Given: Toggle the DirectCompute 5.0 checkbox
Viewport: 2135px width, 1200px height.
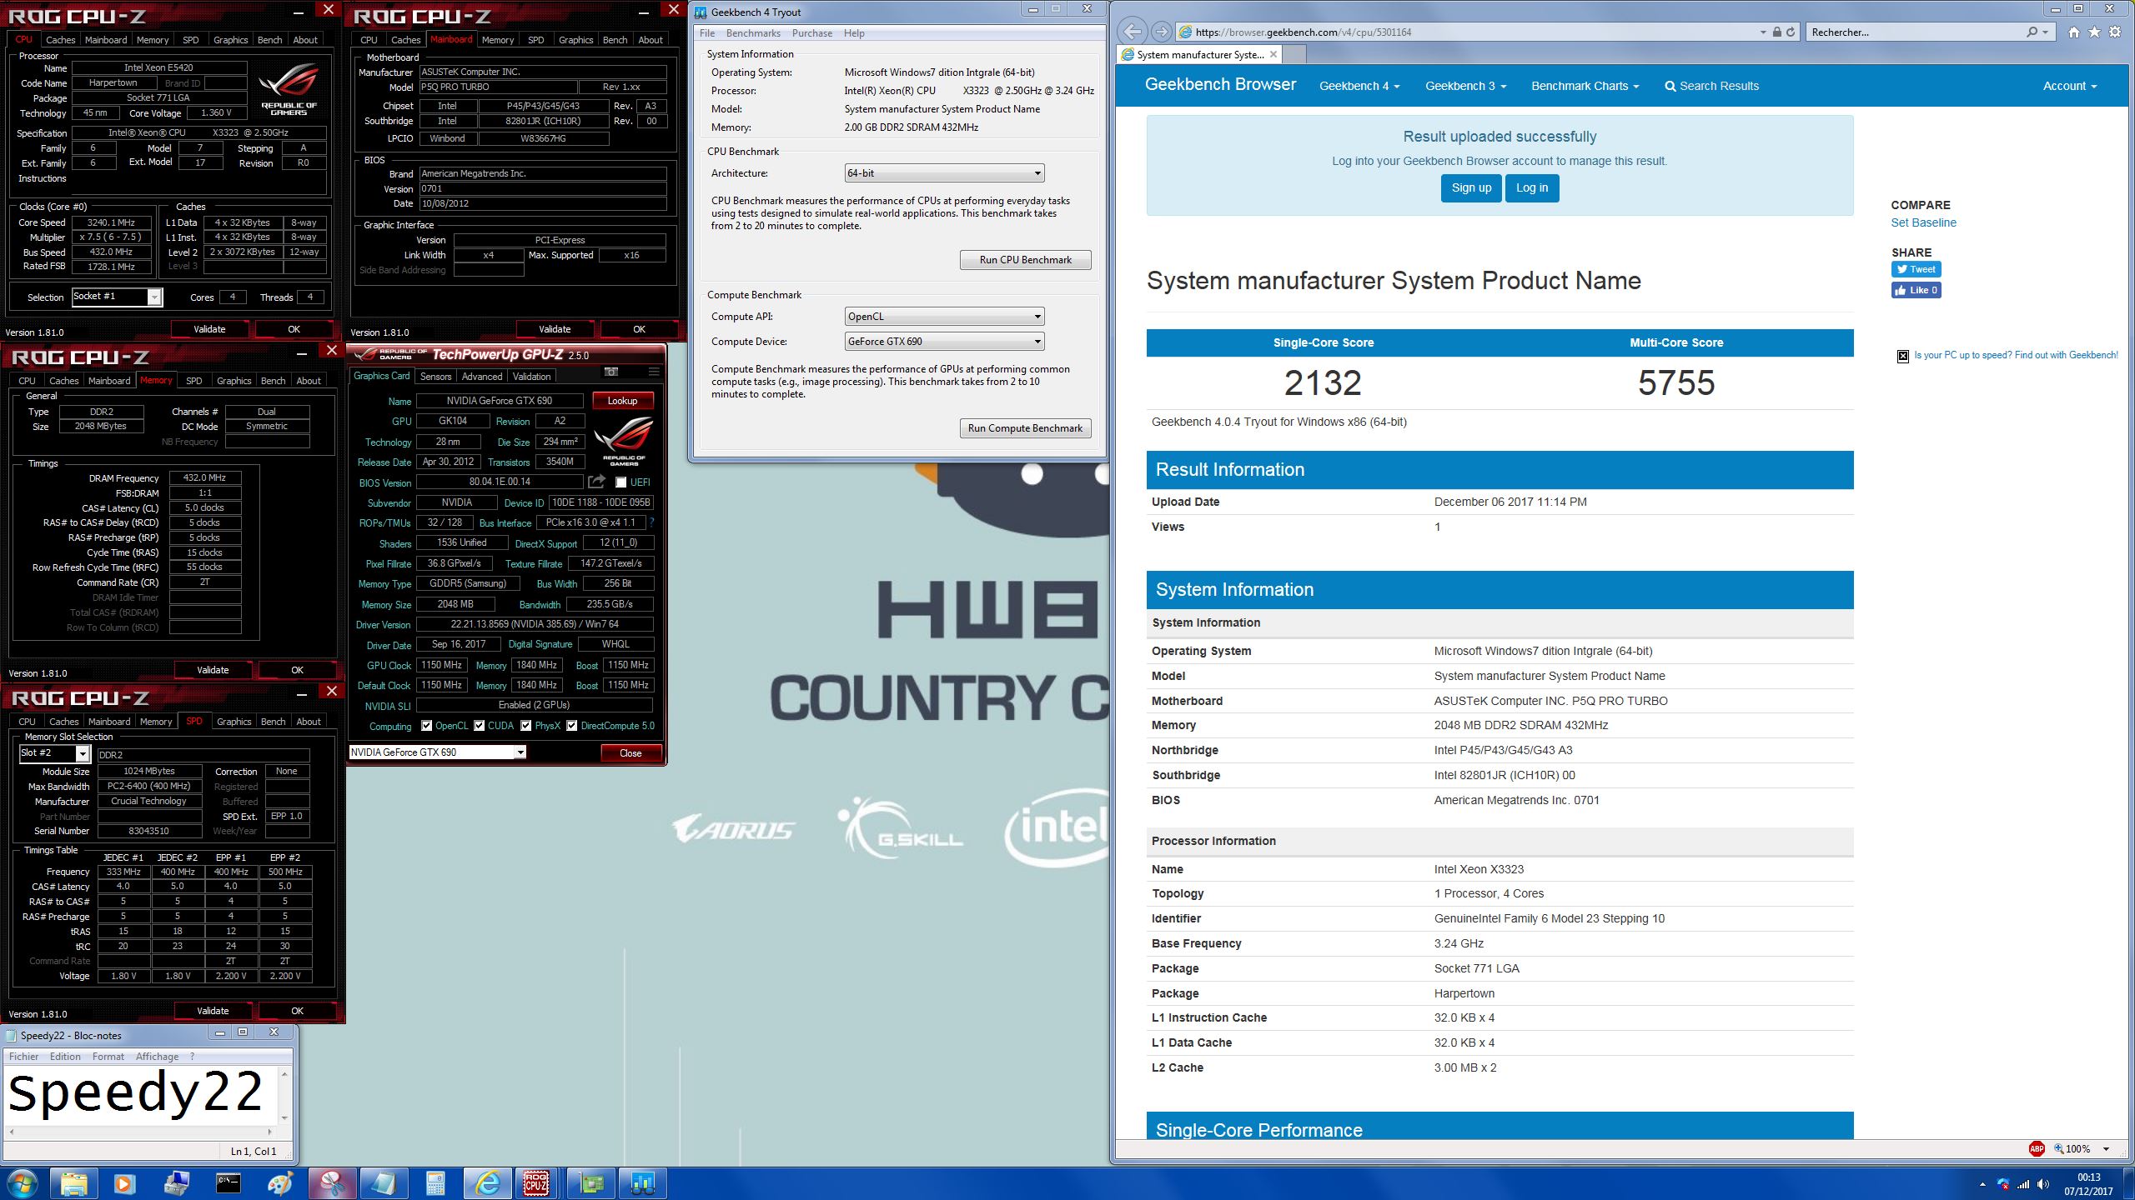Looking at the screenshot, I should pos(571,726).
